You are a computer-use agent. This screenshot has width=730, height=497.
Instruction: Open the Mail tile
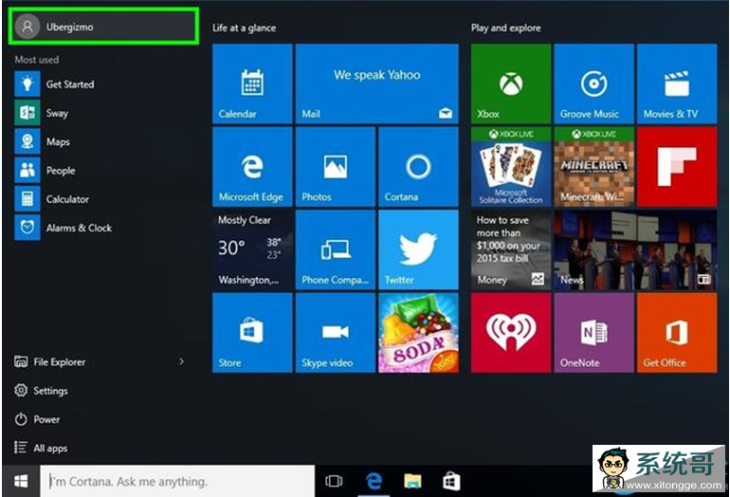point(377,83)
